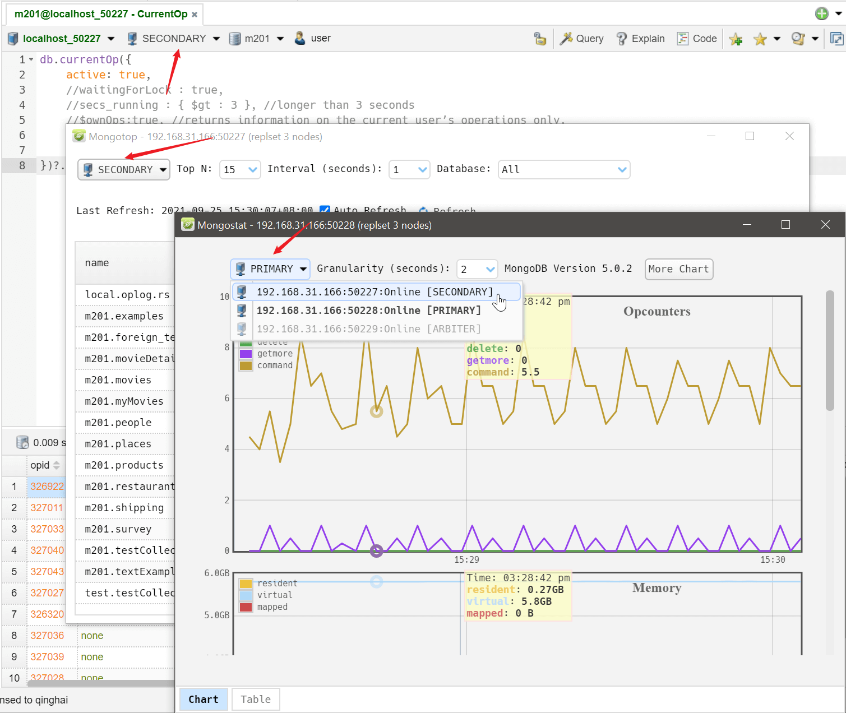Screen dimensions: 846x713
Task: Open the favorites star dropdown arrow
Action: (x=777, y=39)
